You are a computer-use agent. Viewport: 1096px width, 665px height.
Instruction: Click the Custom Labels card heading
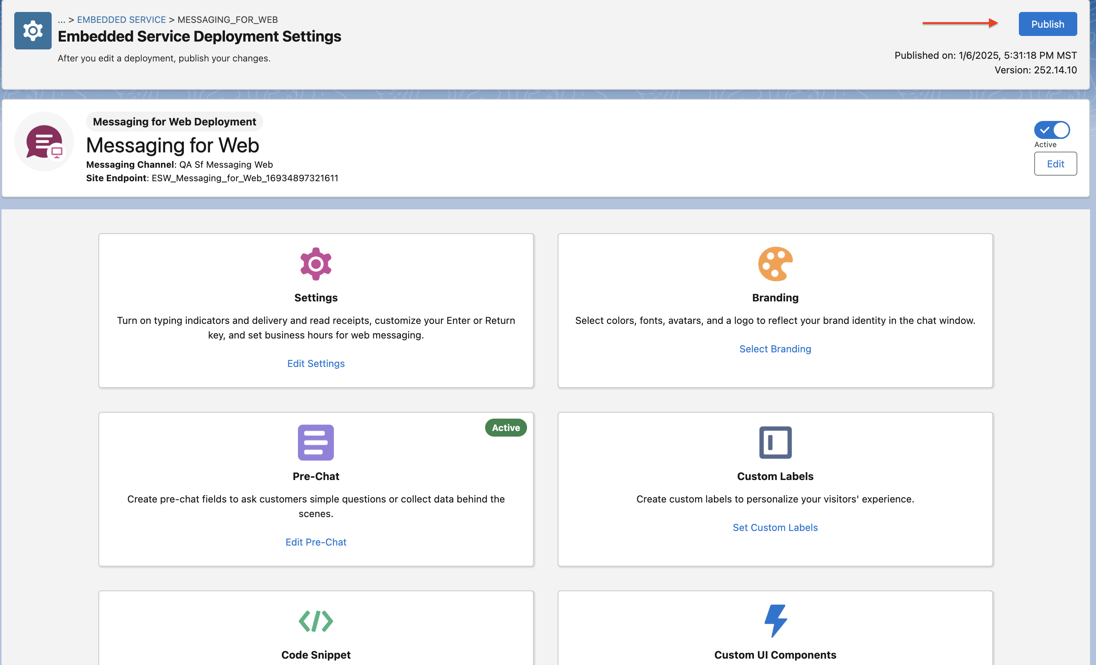(775, 476)
